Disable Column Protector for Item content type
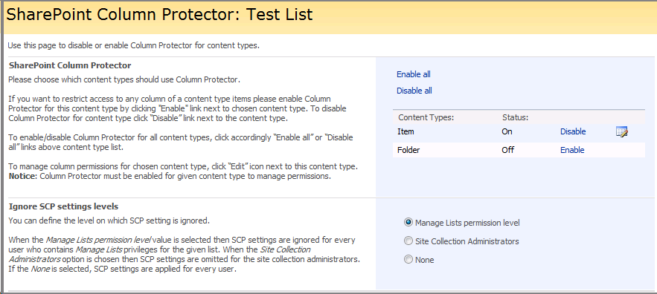This screenshot has width=657, height=294. [x=573, y=131]
